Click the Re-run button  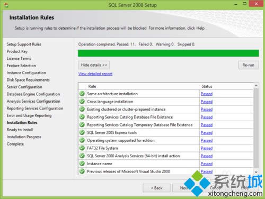(x=249, y=65)
